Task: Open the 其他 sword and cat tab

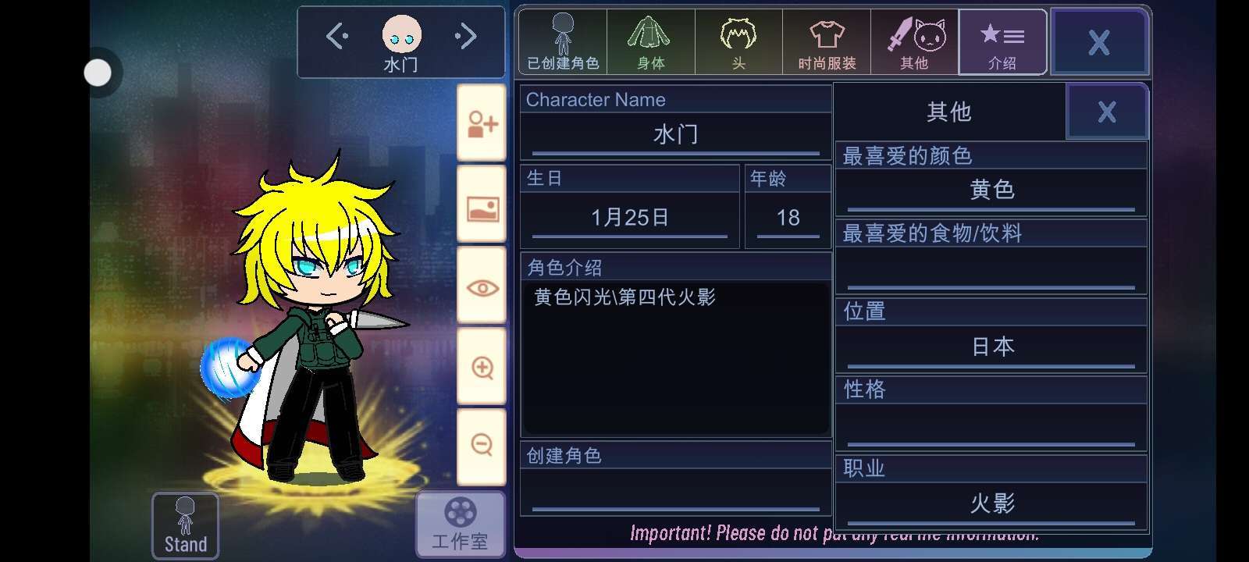Action: click(x=914, y=42)
